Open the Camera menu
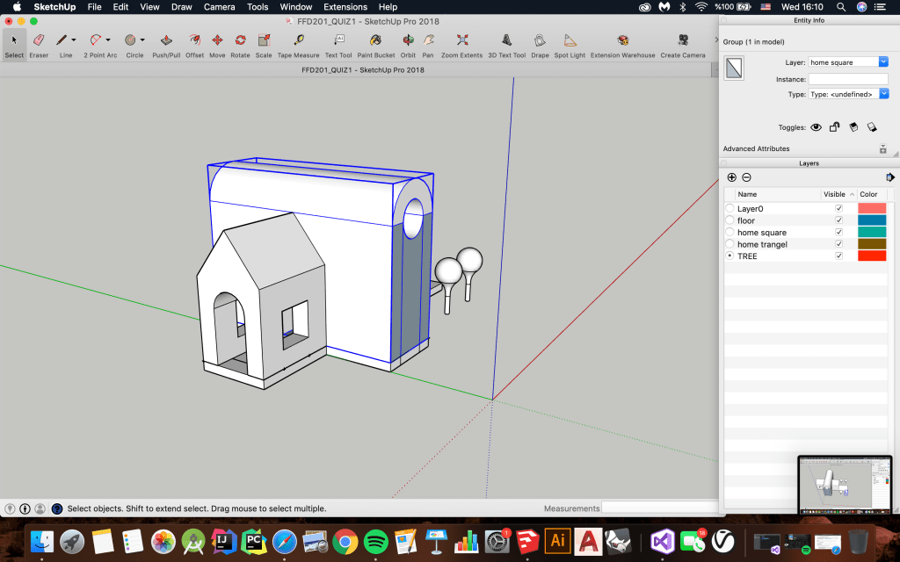Image resolution: width=900 pixels, height=562 pixels. click(x=219, y=7)
